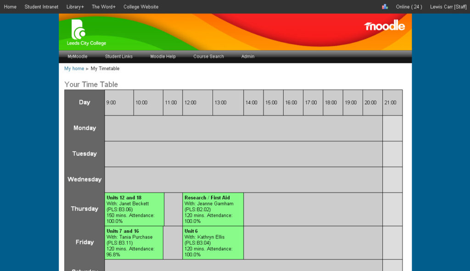
Task: Open the MyMoodle menu
Action: click(x=77, y=56)
